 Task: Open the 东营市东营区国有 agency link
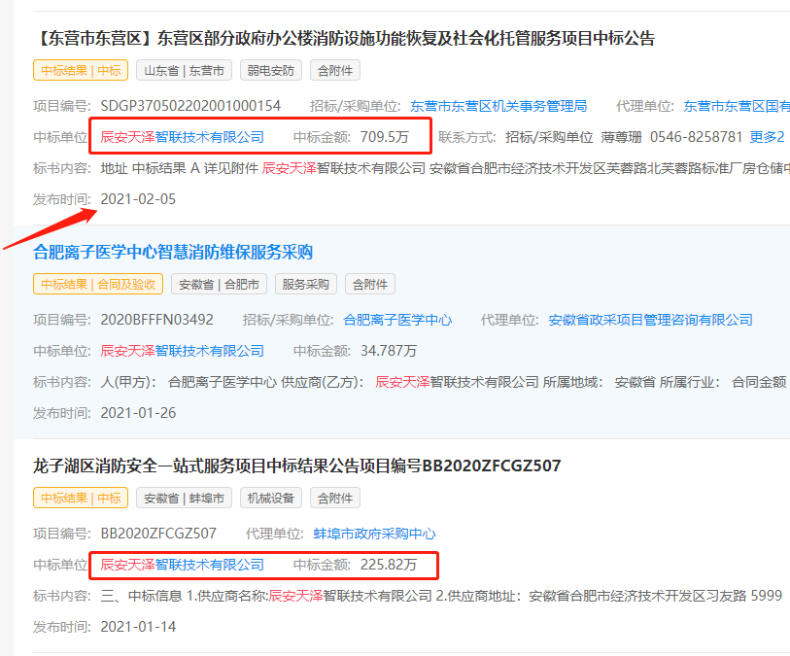[x=737, y=106]
